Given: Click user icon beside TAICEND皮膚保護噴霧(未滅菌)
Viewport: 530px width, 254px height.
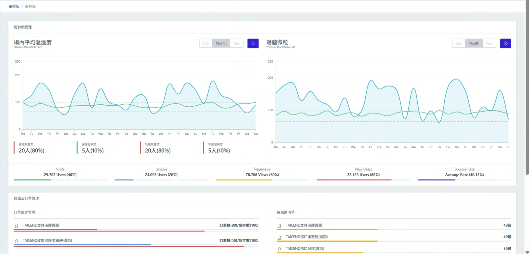Looking at the screenshot, I should pyautogui.click(x=17, y=241).
